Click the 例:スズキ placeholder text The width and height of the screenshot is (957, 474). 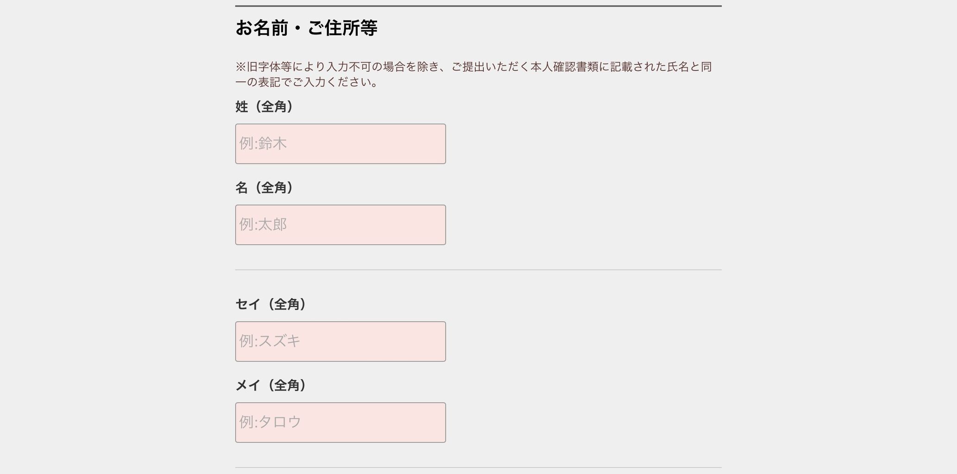(270, 342)
